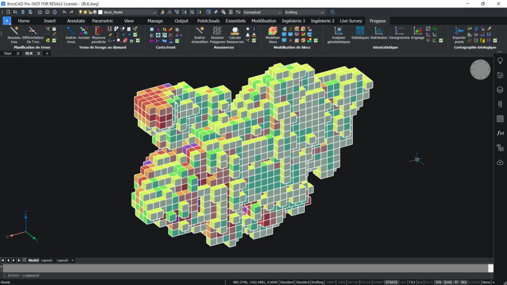Viewport: 507px width, 285px height.
Task: Open the None status bar dropdown
Action: [x=486, y=282]
